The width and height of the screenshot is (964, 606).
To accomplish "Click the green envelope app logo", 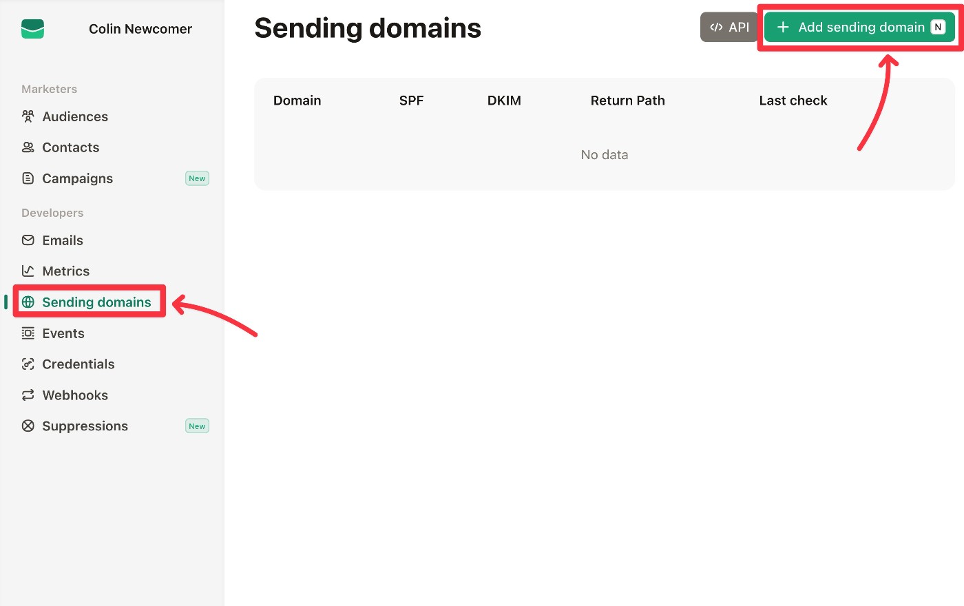I will 32,29.
